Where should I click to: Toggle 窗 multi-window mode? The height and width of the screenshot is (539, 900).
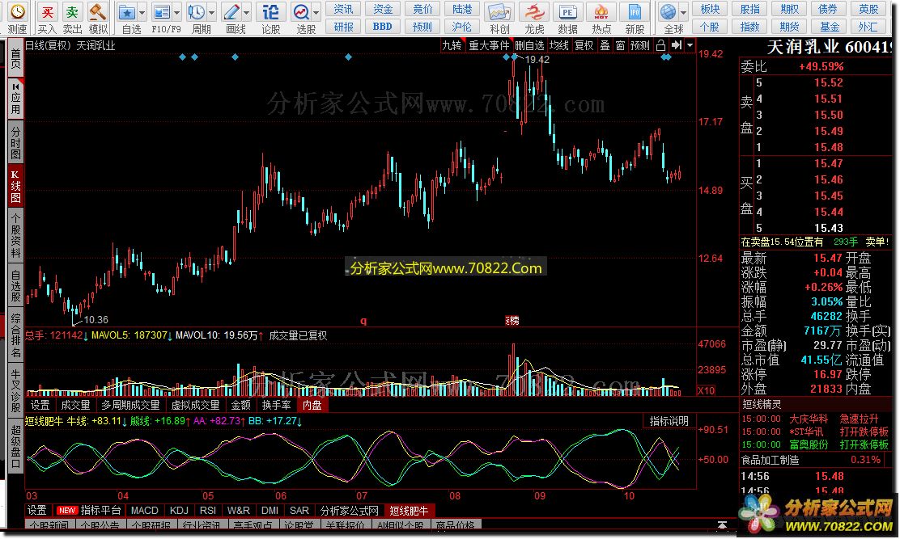click(620, 45)
